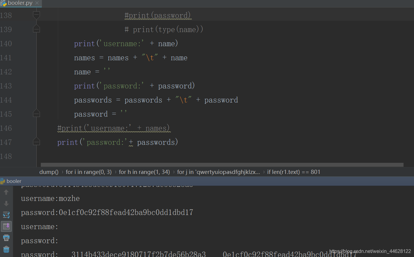This screenshot has height=257, width=414.
Task: Clear console output with trash icon
Action: pyautogui.click(x=6, y=249)
